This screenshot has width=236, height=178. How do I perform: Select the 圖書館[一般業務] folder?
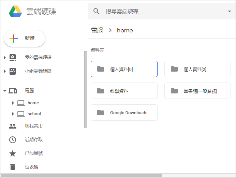coord(197,91)
